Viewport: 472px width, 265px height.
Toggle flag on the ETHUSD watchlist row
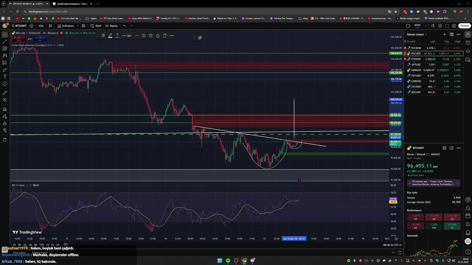(x=405, y=59)
